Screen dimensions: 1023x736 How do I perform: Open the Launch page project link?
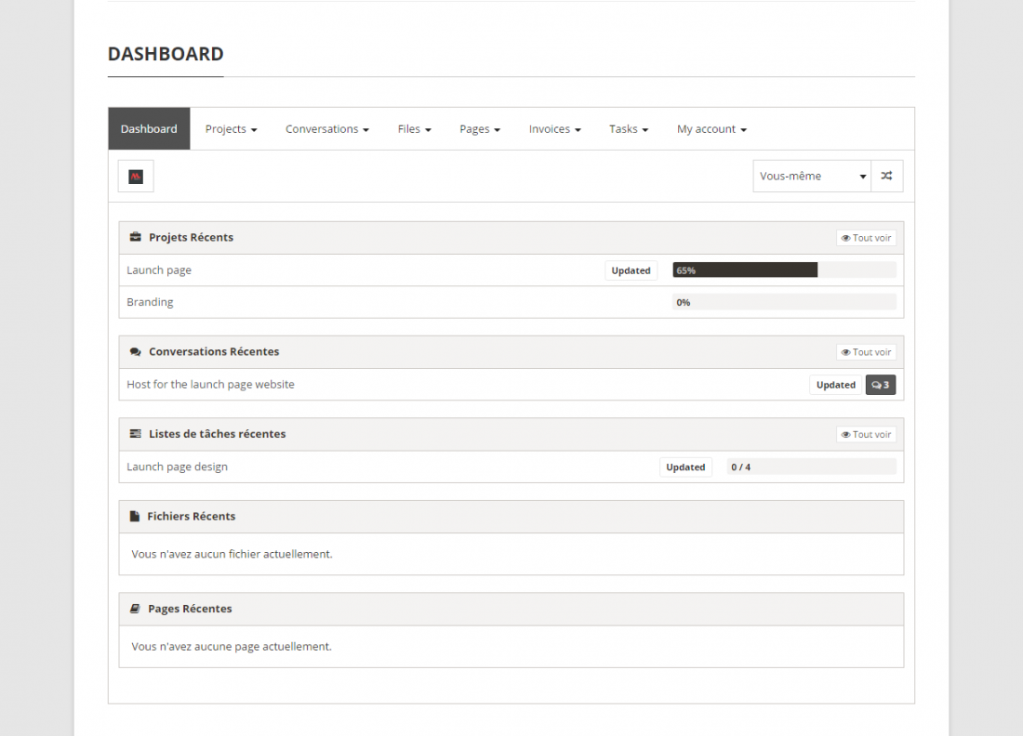click(x=159, y=269)
